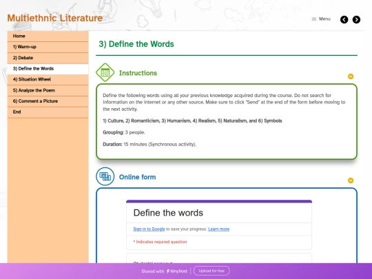
Task: Click the Instructions heading
Action: click(138, 73)
